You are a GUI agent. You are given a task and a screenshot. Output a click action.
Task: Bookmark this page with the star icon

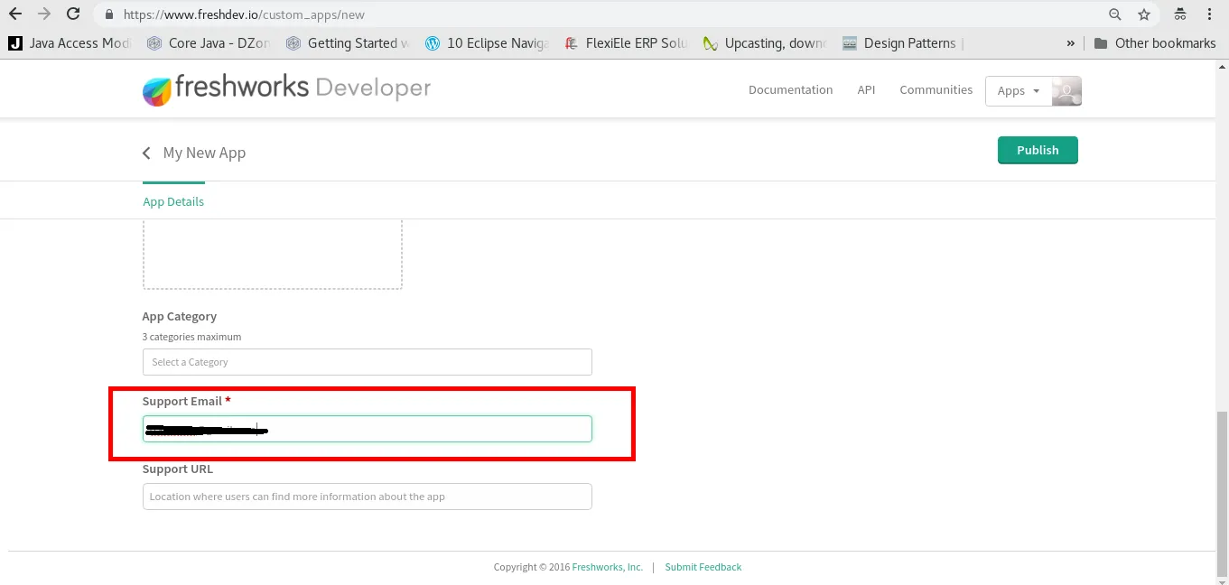click(1144, 14)
